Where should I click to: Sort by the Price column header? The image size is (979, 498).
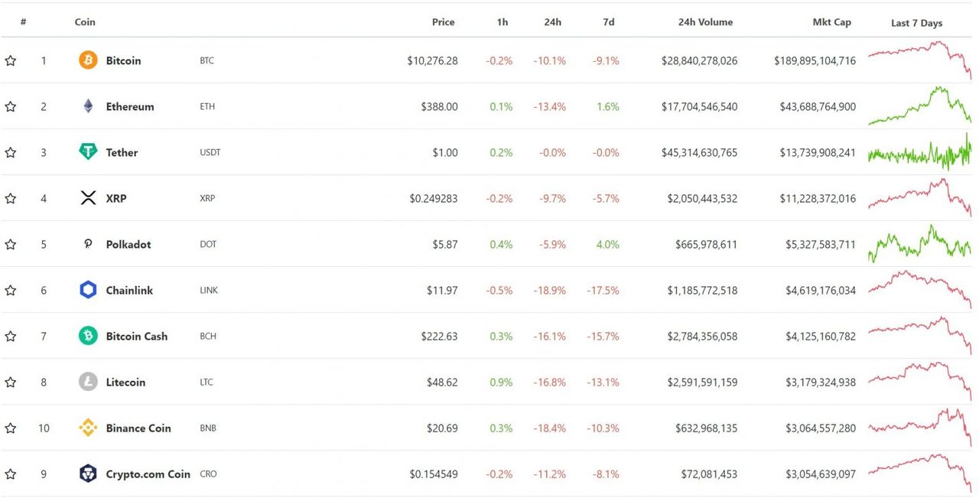click(x=443, y=22)
